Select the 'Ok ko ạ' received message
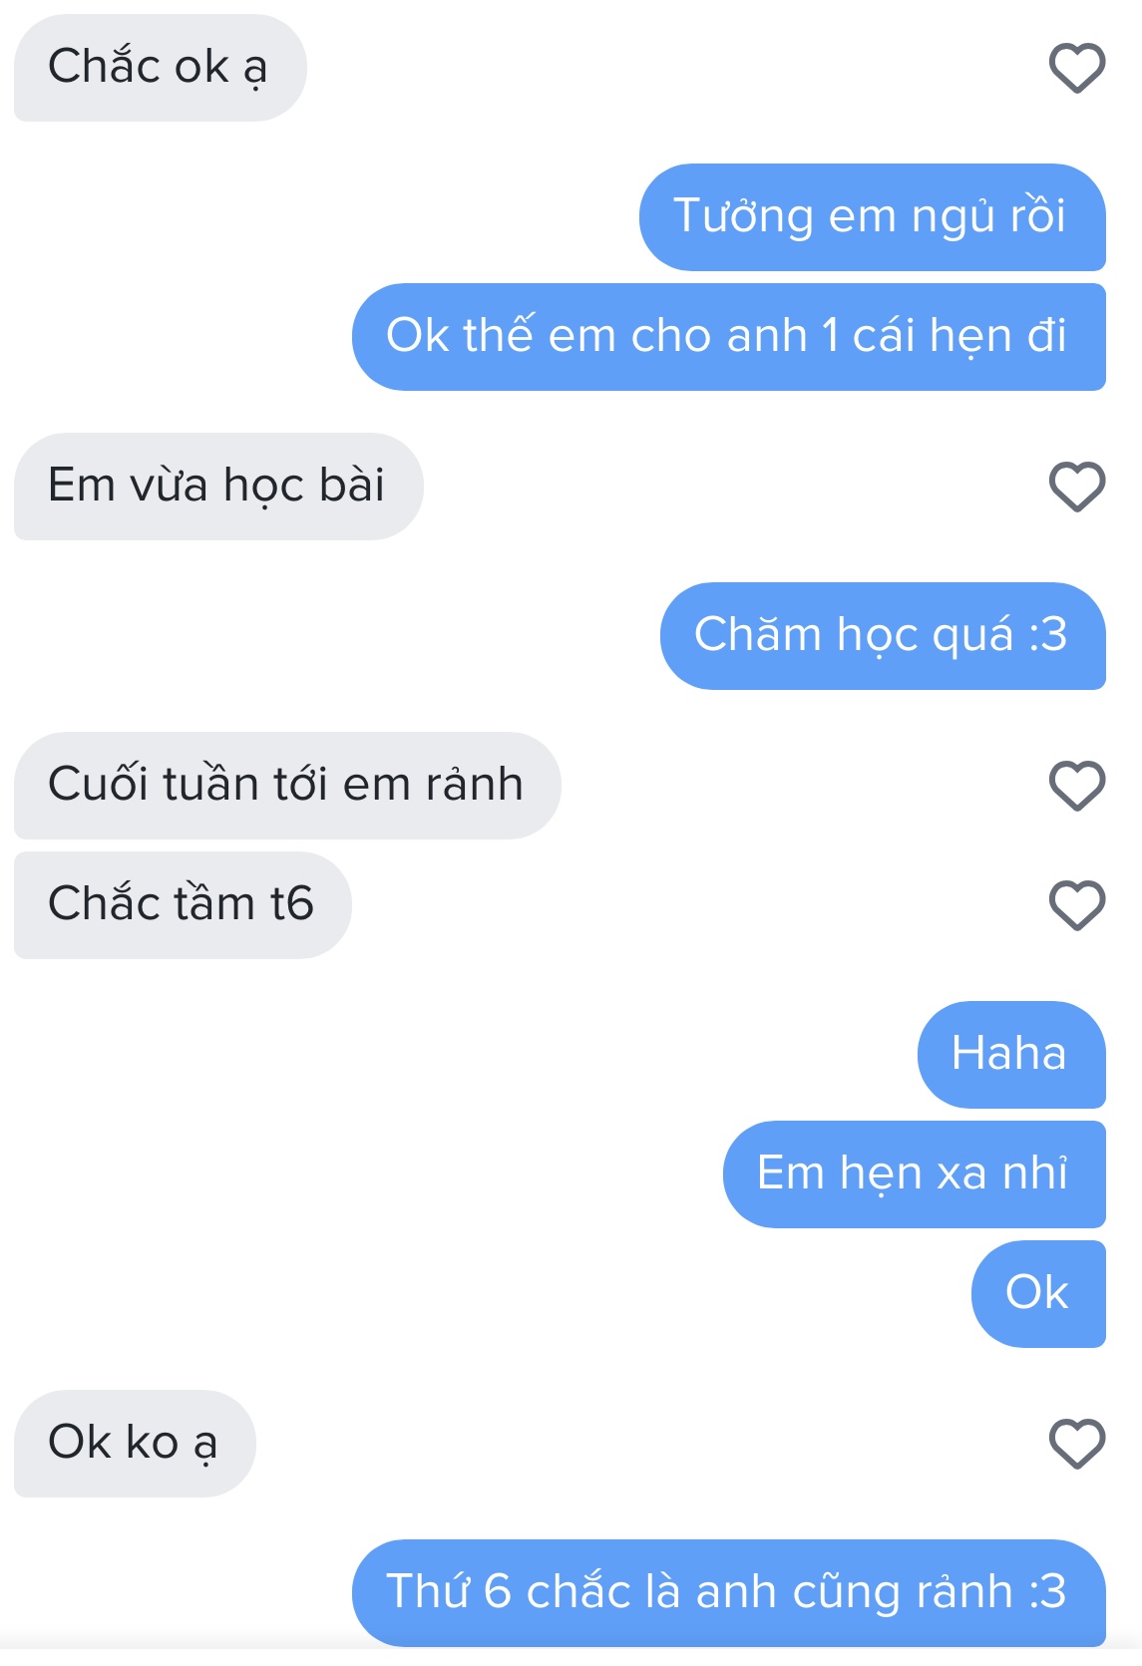The height and width of the screenshot is (1666, 1142). point(135,1444)
